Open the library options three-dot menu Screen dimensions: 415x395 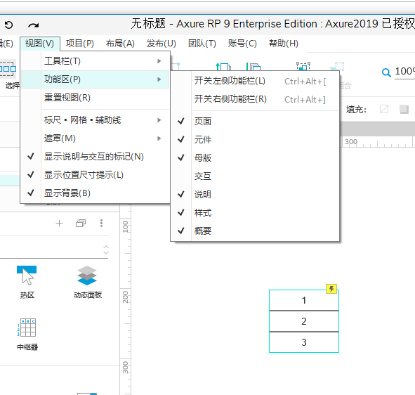101,223
